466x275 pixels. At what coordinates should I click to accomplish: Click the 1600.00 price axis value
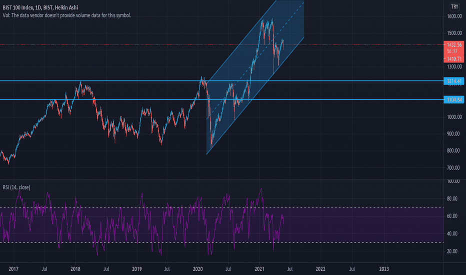coord(454,16)
